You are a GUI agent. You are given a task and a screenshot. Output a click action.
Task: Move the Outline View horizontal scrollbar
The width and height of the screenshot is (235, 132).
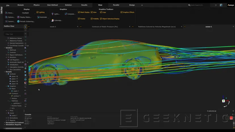click(14, 128)
